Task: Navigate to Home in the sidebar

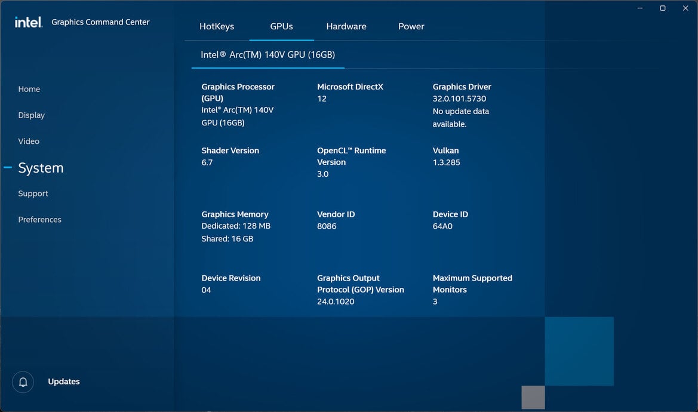Action: point(29,89)
